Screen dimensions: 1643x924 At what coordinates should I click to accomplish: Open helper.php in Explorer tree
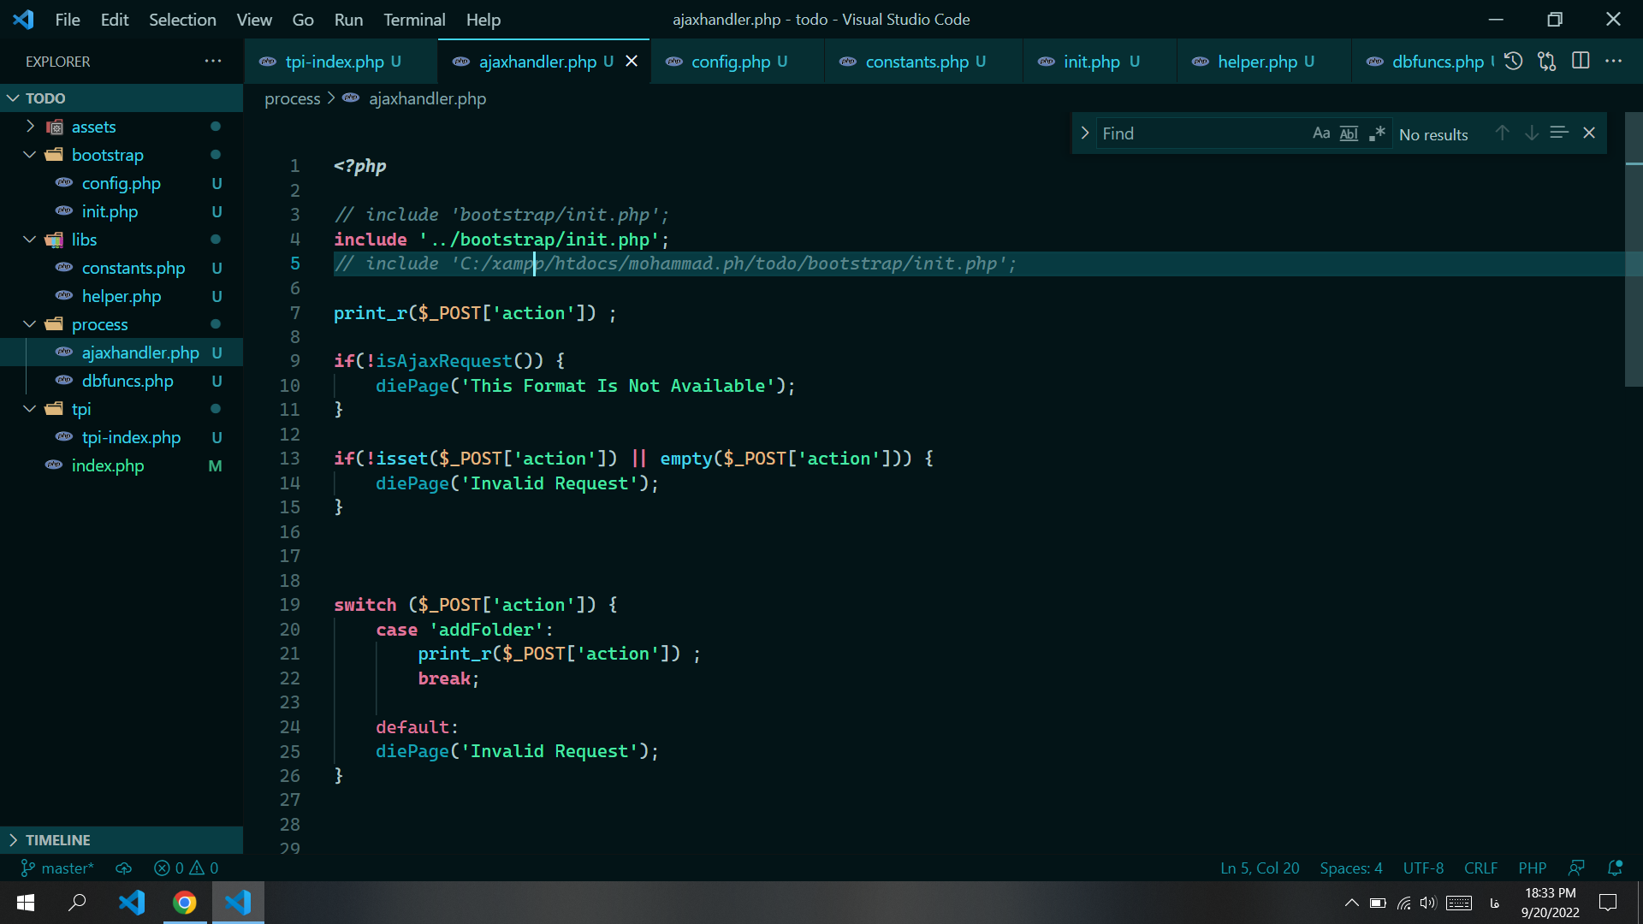pos(122,296)
